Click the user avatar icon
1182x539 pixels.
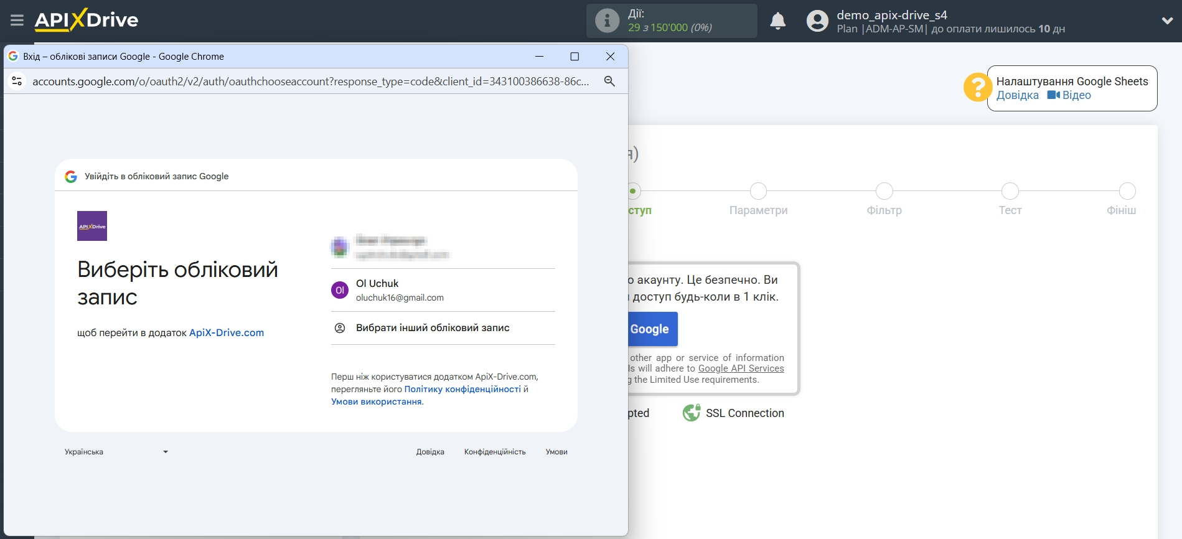click(x=817, y=21)
